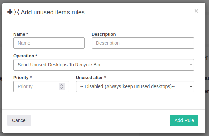
Task: Click the 'Operation *' label
Action: 25,56
